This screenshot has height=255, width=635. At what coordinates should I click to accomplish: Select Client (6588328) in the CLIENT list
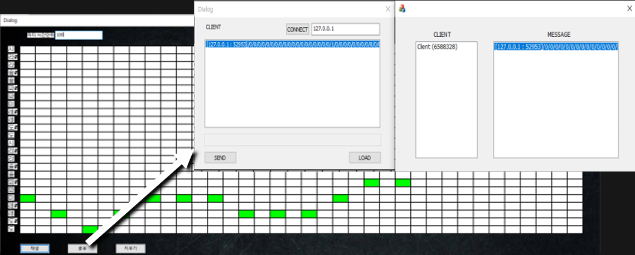coord(438,47)
